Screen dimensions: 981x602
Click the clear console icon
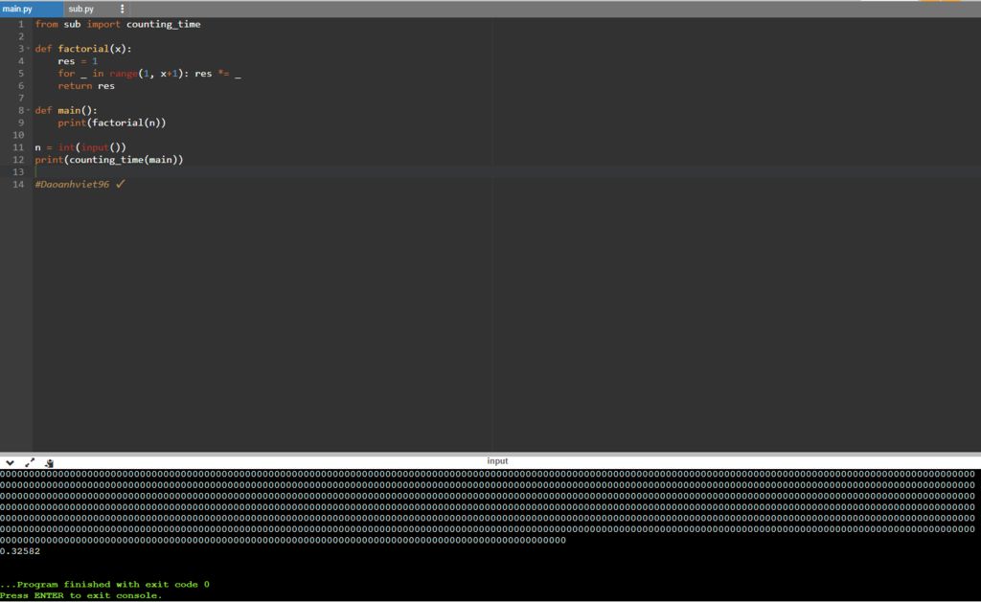point(50,462)
